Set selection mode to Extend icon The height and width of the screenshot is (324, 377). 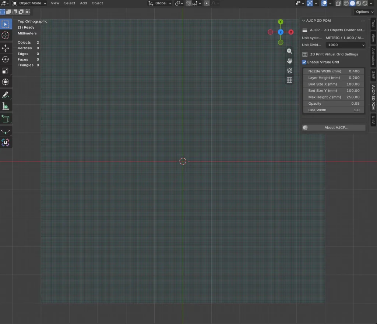(9, 12)
